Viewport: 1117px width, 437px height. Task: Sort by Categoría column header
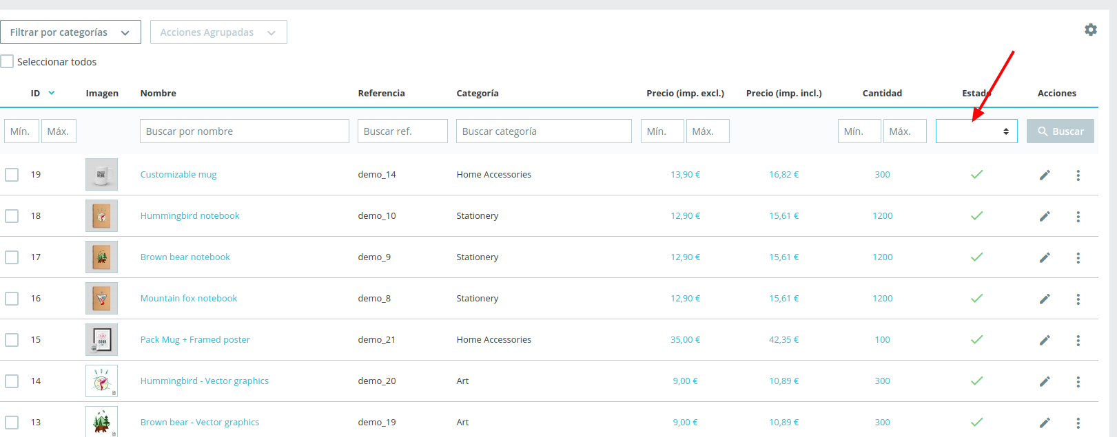[x=478, y=94]
